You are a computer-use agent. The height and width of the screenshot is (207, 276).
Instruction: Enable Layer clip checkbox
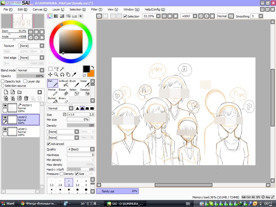coord(25,81)
